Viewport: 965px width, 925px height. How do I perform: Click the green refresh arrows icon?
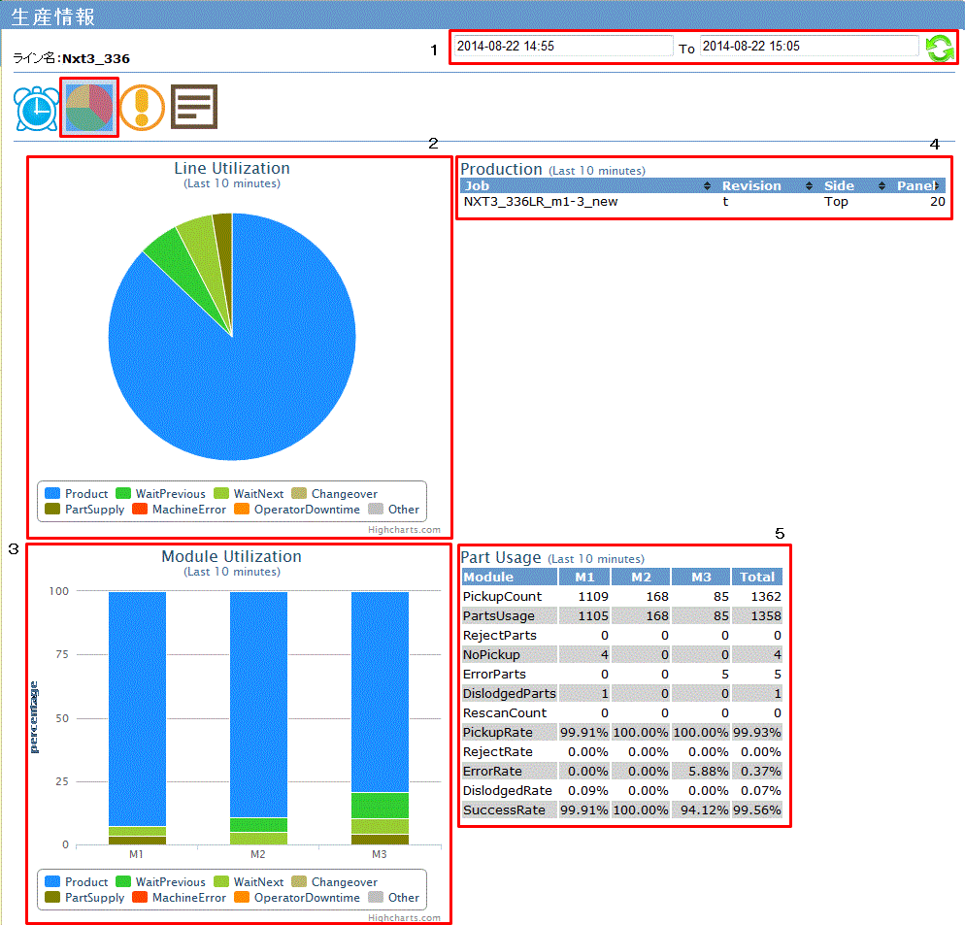click(939, 48)
